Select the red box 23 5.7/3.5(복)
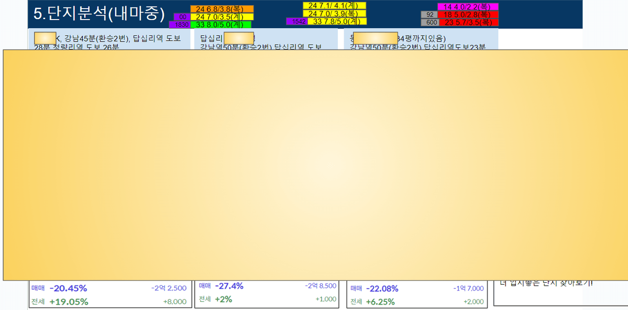Image resolution: width=628 pixels, height=310 pixels. pos(469,22)
